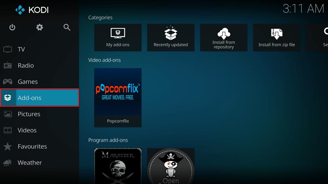Screen dimensions: 328x184
Task: Open the Weather menu item
Action: [x=40, y=163]
